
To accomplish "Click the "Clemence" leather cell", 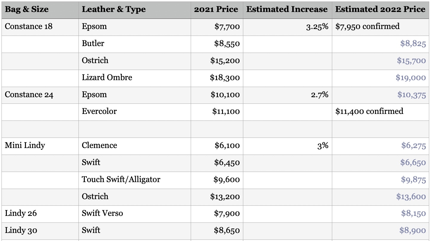I will pyautogui.click(x=99, y=145).
